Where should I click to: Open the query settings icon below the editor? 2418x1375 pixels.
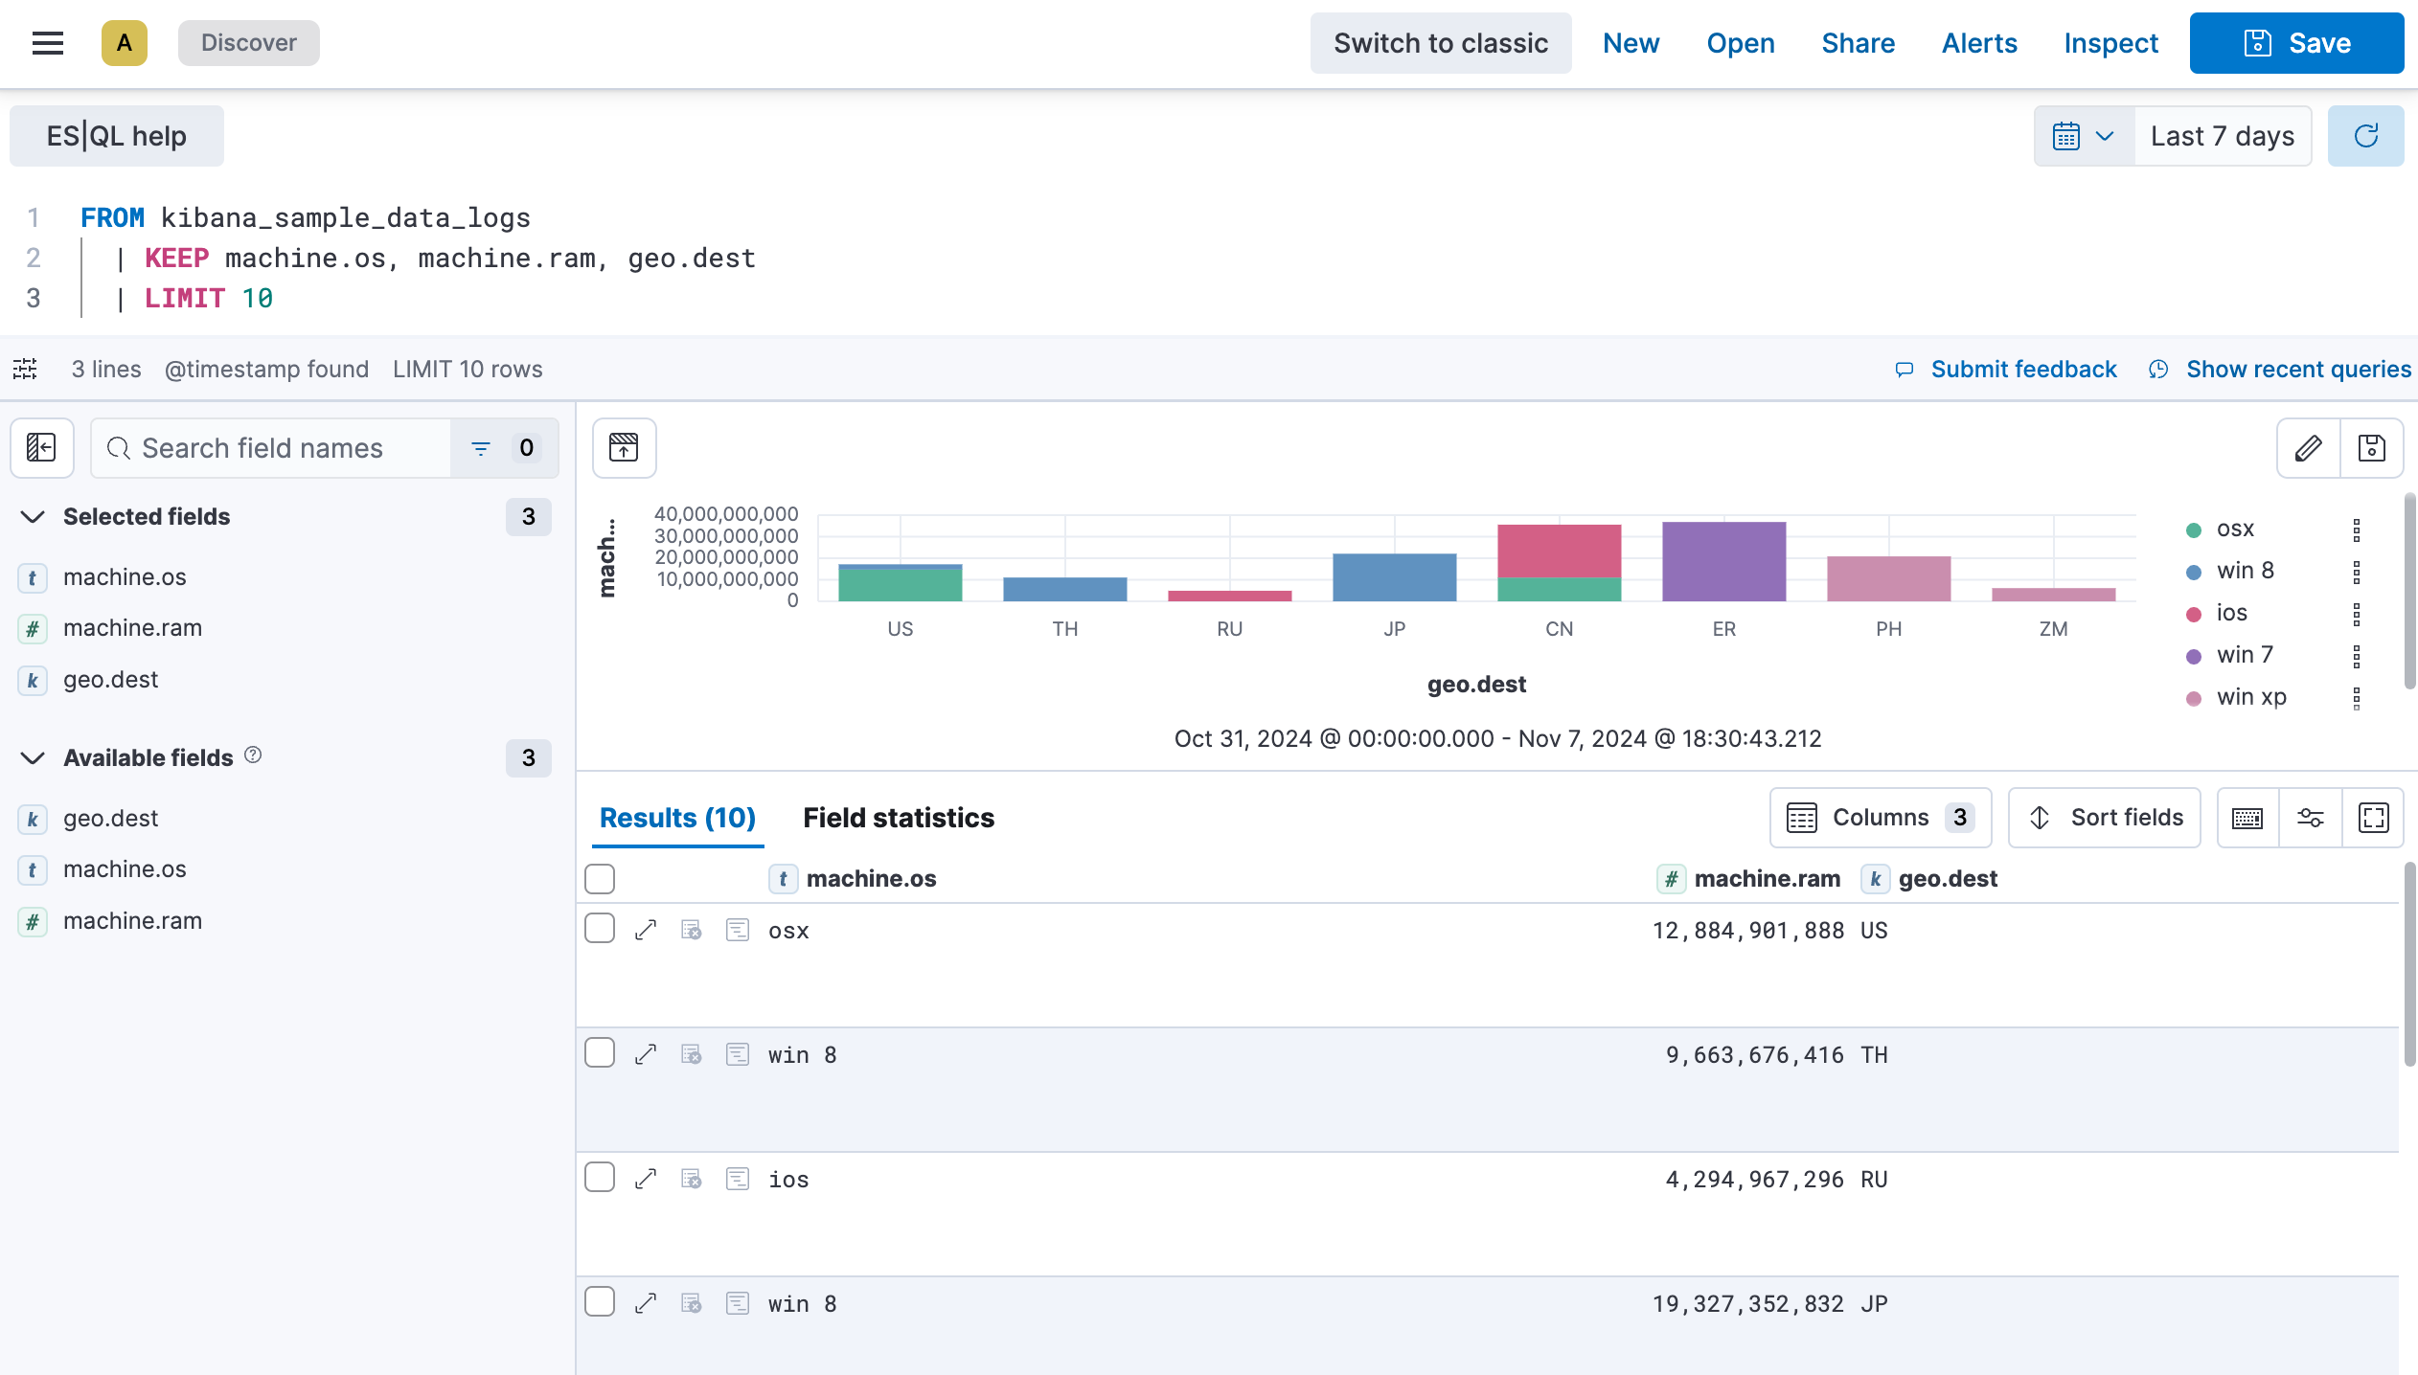coord(24,369)
